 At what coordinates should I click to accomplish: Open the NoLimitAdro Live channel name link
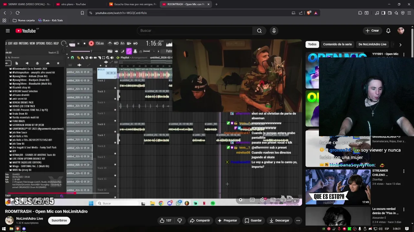click(x=29, y=218)
